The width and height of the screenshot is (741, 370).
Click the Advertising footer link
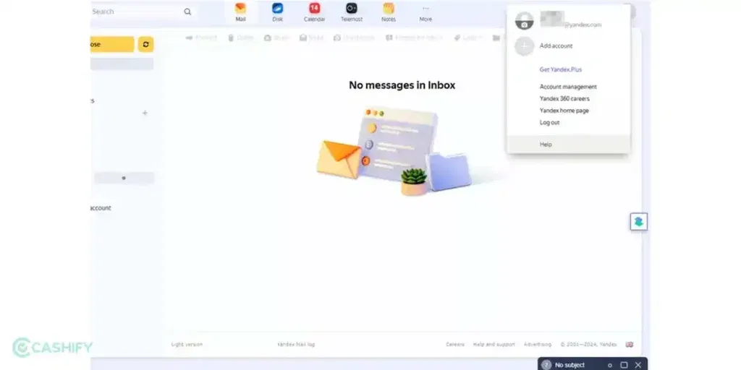coord(538,345)
